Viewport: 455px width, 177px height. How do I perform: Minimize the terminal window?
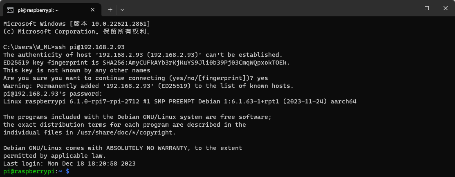pos(408,9)
